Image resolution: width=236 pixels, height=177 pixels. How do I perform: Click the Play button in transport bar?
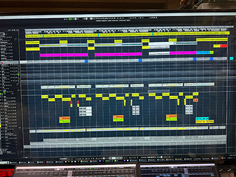[117, 158]
